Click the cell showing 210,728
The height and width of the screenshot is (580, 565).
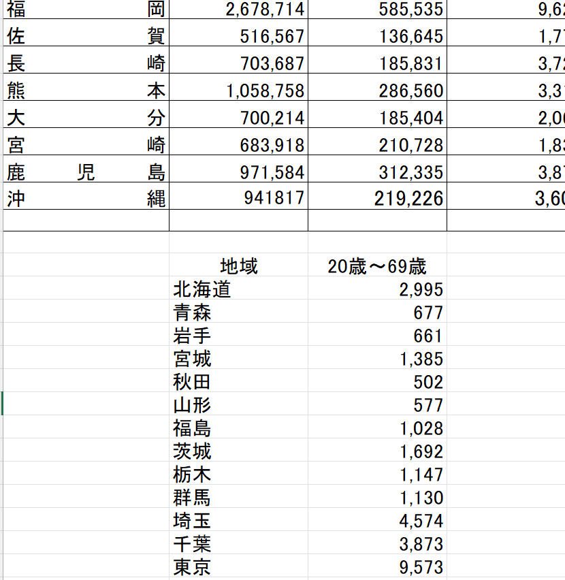click(x=378, y=145)
